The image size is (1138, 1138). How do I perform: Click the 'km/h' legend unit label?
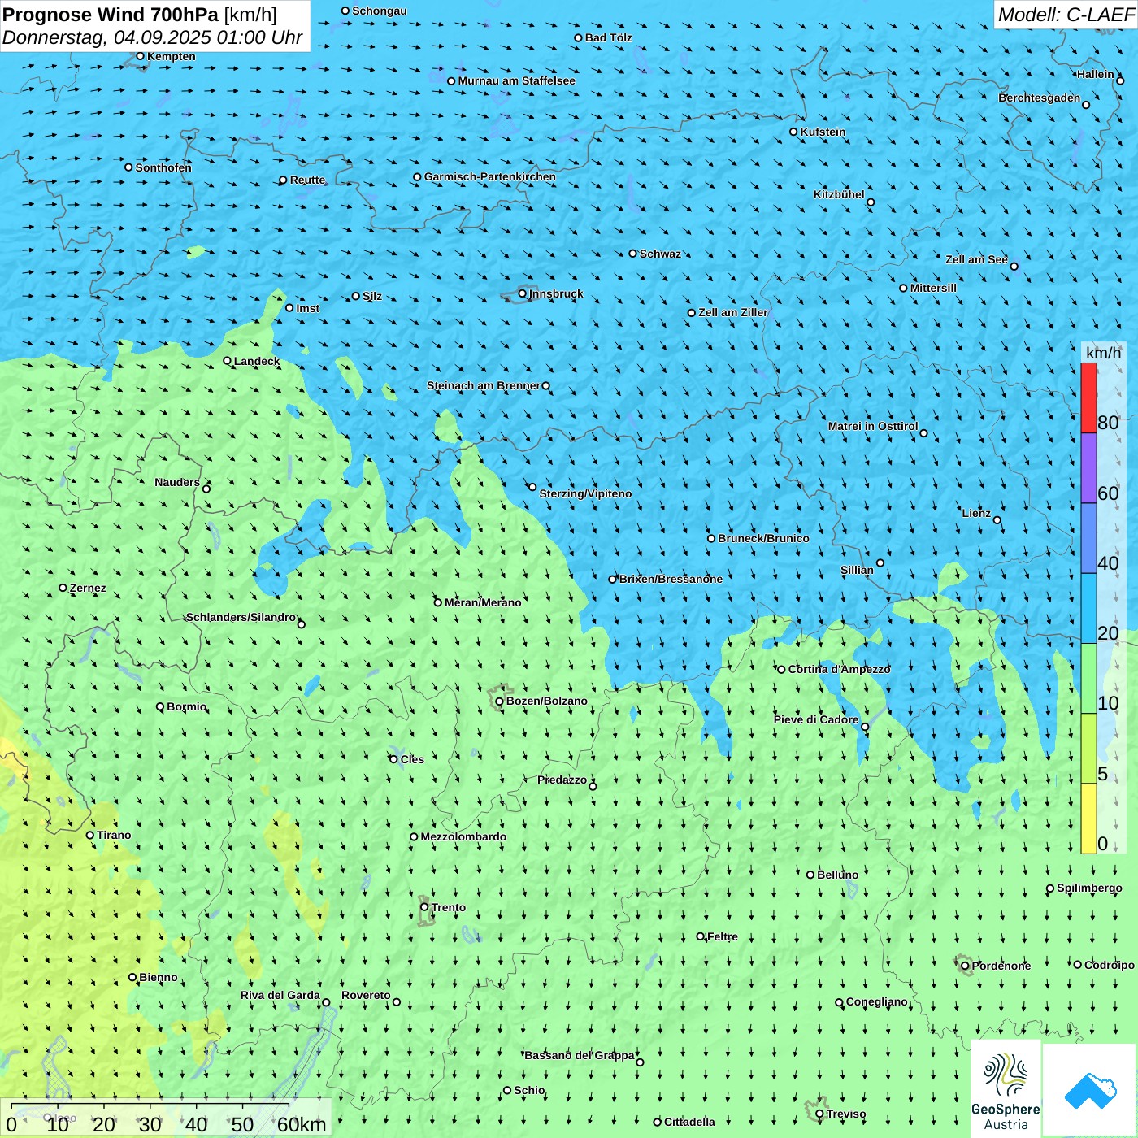click(1103, 353)
